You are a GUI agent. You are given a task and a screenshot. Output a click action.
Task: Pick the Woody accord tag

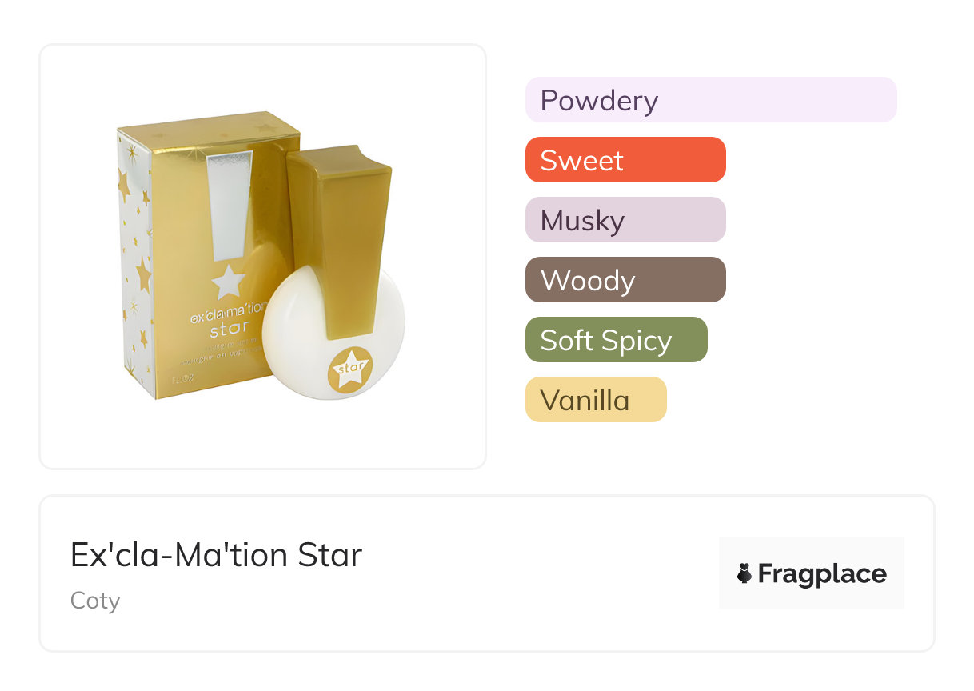(625, 280)
